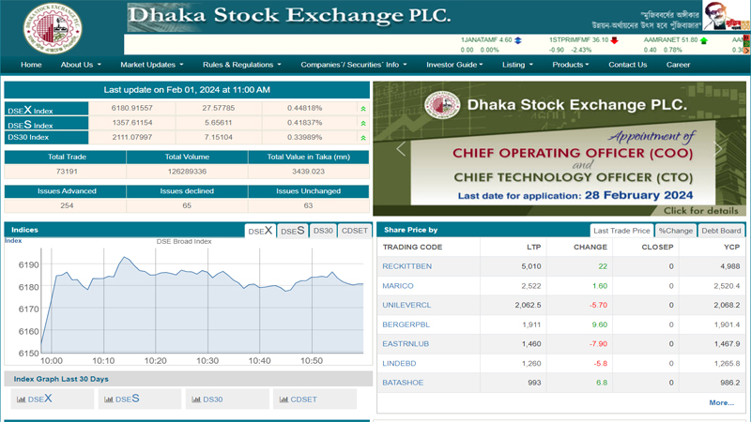Switch to the %Change share price tab
The width and height of the screenshot is (751, 422).
pos(675,230)
